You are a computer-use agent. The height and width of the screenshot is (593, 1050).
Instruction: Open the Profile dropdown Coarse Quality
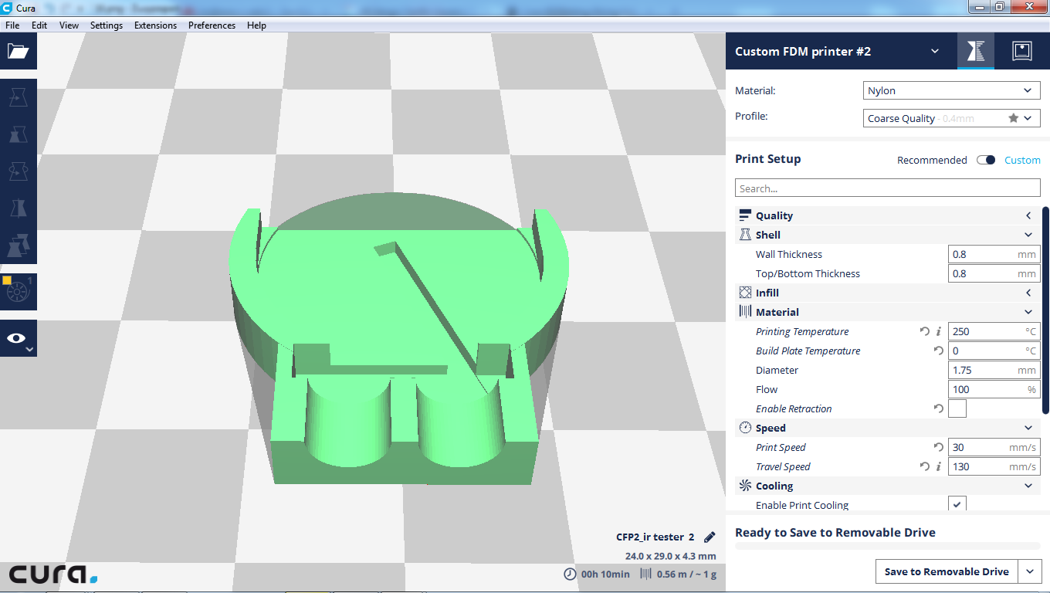pyautogui.click(x=951, y=118)
